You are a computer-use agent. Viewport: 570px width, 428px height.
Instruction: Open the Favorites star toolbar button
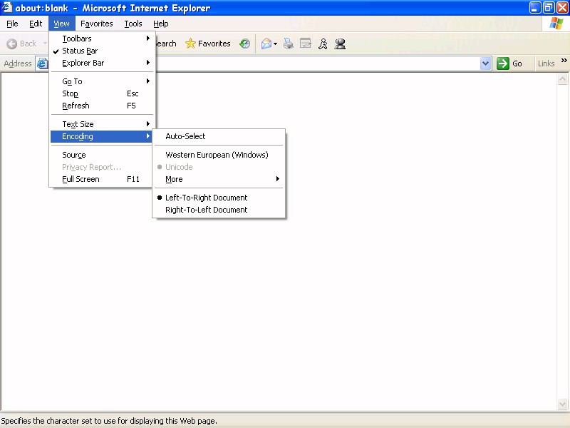207,44
